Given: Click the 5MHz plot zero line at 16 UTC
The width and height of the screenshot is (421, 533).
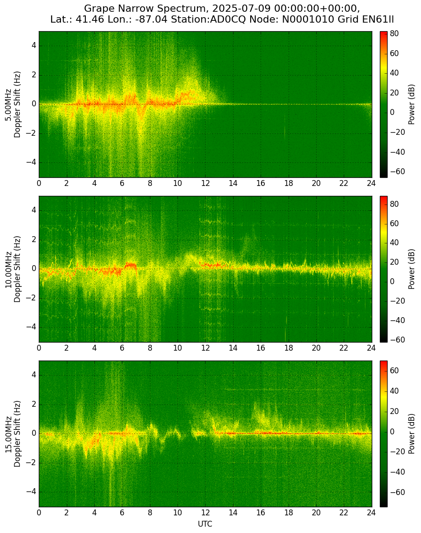Looking at the screenshot, I should (x=261, y=105).
